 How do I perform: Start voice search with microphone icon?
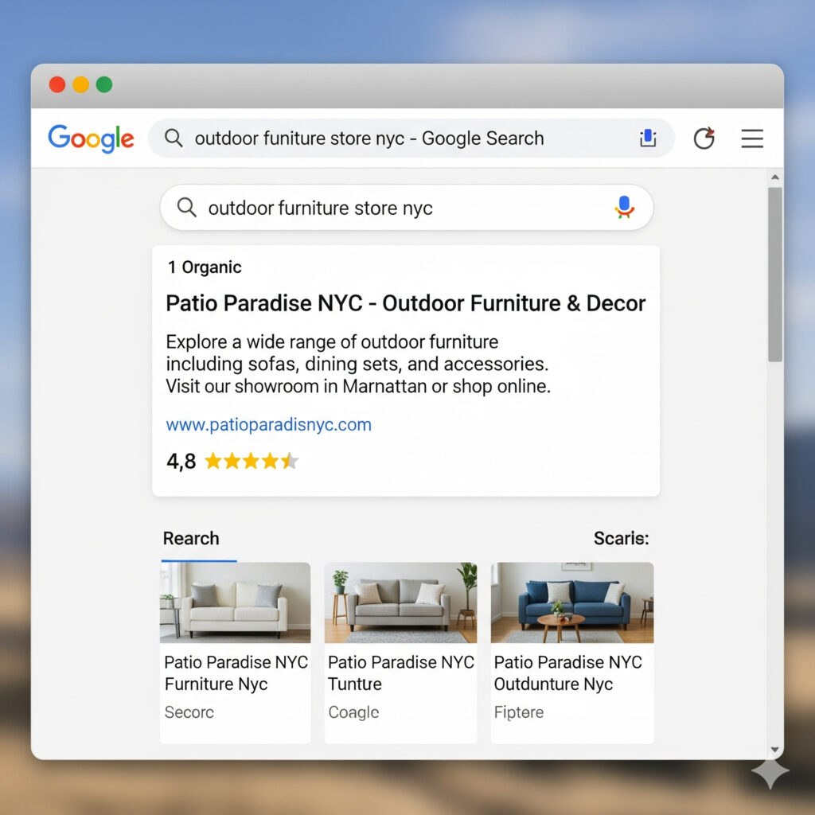[624, 208]
